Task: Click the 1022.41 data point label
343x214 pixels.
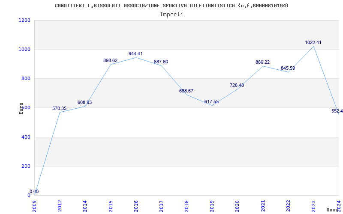Action: point(313,42)
